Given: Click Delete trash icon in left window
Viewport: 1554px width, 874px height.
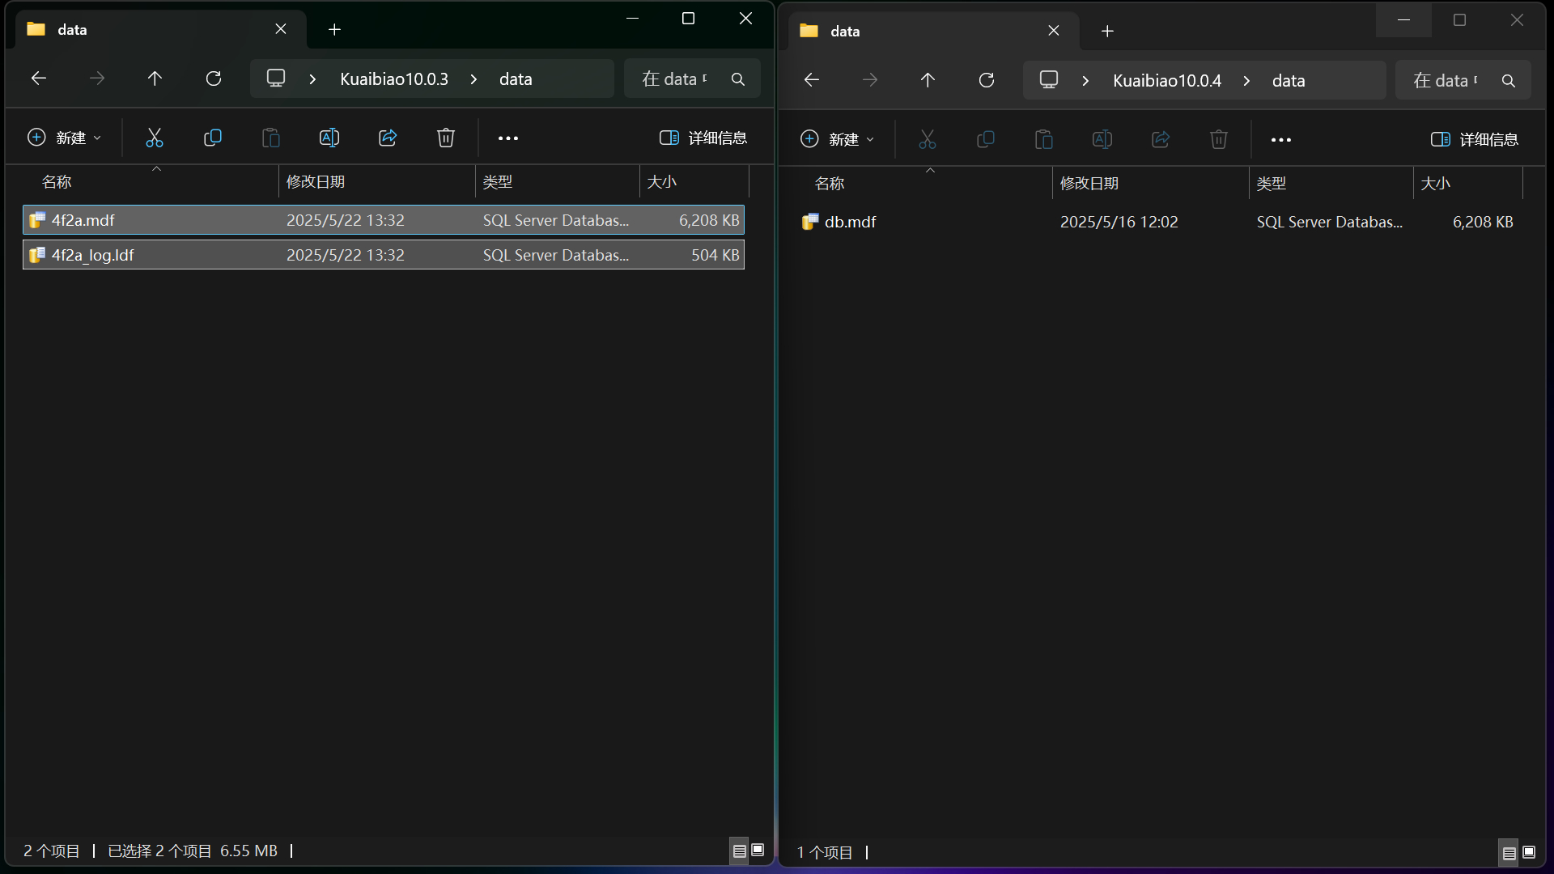Looking at the screenshot, I should [446, 138].
